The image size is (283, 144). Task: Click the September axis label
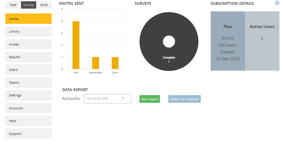[96, 73]
